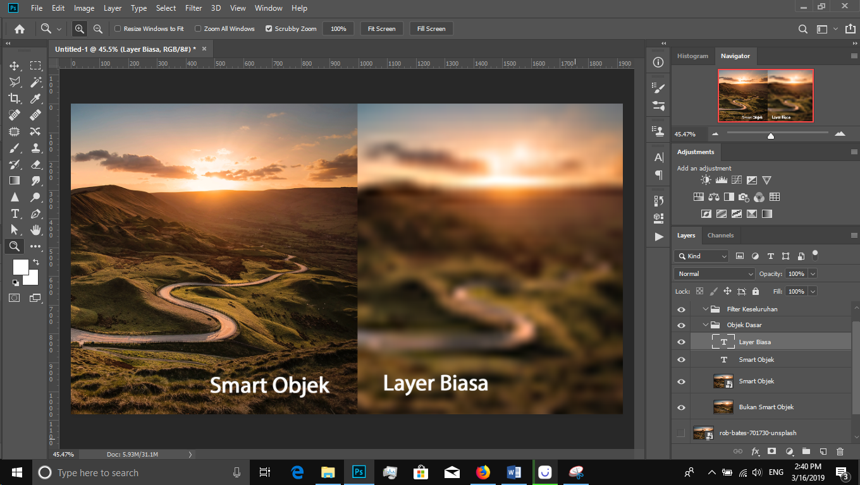The height and width of the screenshot is (485, 860).
Task: Open the Brightness/Contrast adjustment icon
Action: point(706,179)
